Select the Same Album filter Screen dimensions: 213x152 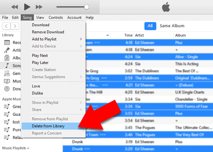click(172, 26)
